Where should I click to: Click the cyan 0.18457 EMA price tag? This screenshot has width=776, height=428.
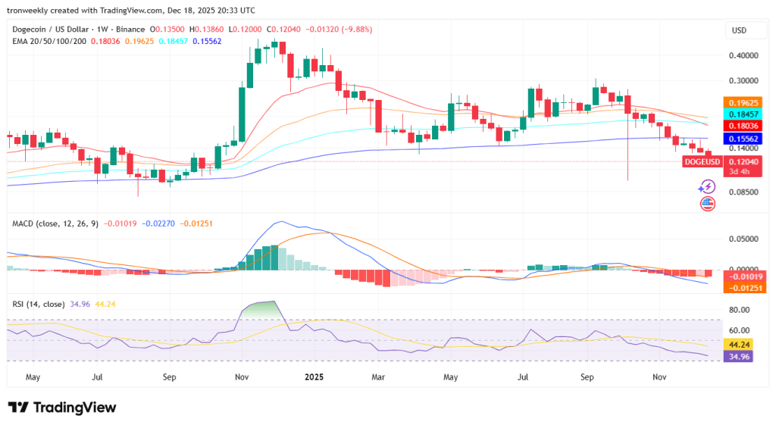(743, 114)
